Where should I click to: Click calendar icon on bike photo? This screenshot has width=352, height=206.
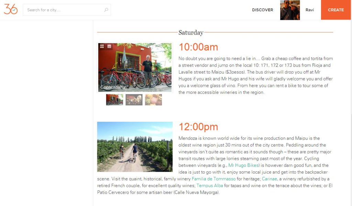[x=109, y=46]
